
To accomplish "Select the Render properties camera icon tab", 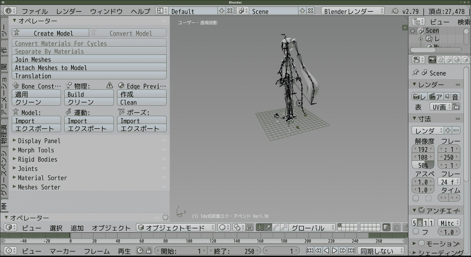I will 432,59.
